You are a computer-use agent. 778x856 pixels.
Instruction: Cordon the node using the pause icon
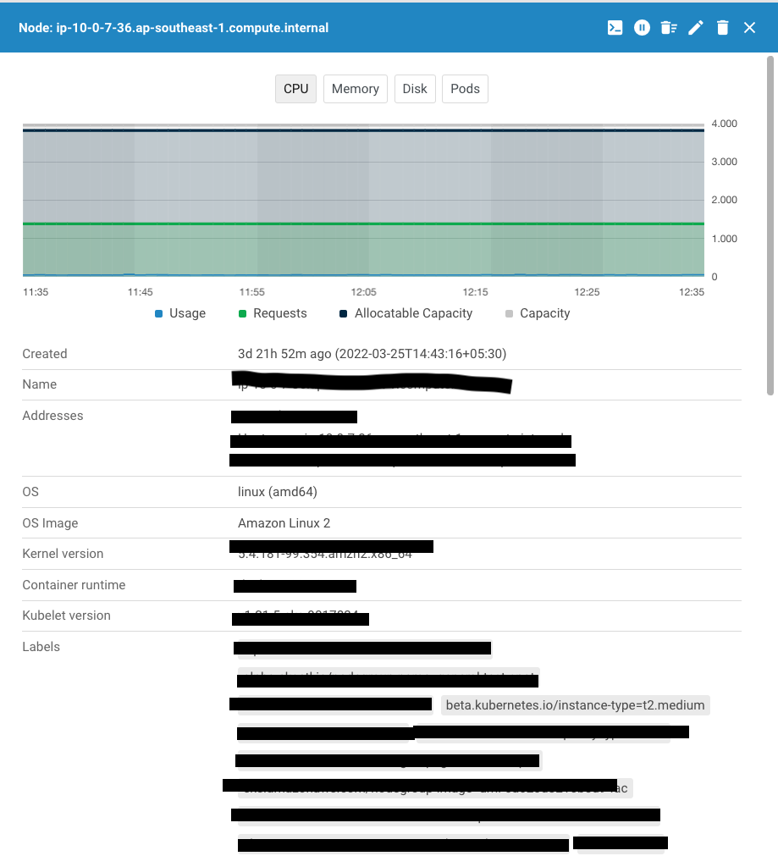point(642,27)
